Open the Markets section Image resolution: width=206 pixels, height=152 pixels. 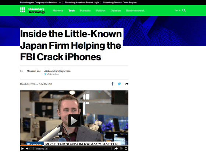tap(58, 11)
